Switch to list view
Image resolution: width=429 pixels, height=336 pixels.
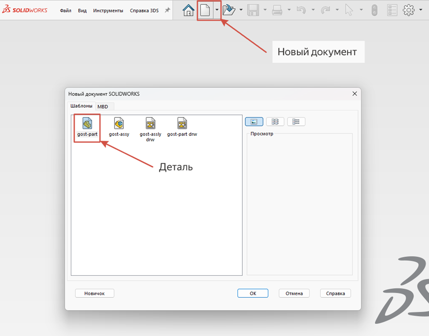click(x=275, y=121)
